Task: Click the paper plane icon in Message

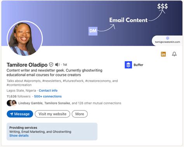Action: click(x=12, y=114)
